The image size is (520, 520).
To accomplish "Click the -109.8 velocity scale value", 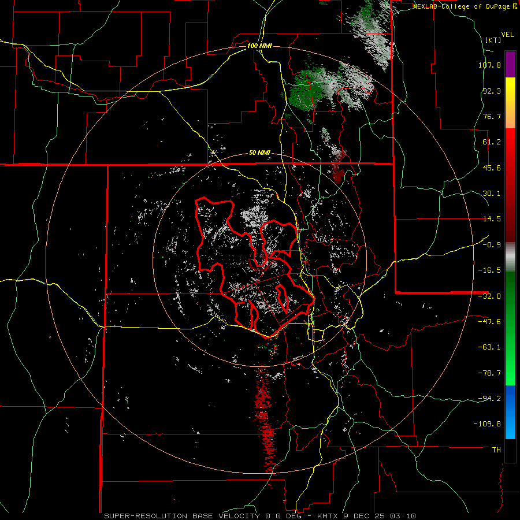I will click(x=488, y=424).
